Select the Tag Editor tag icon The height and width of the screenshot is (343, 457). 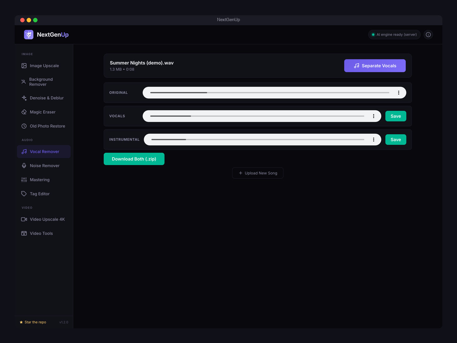tap(24, 194)
